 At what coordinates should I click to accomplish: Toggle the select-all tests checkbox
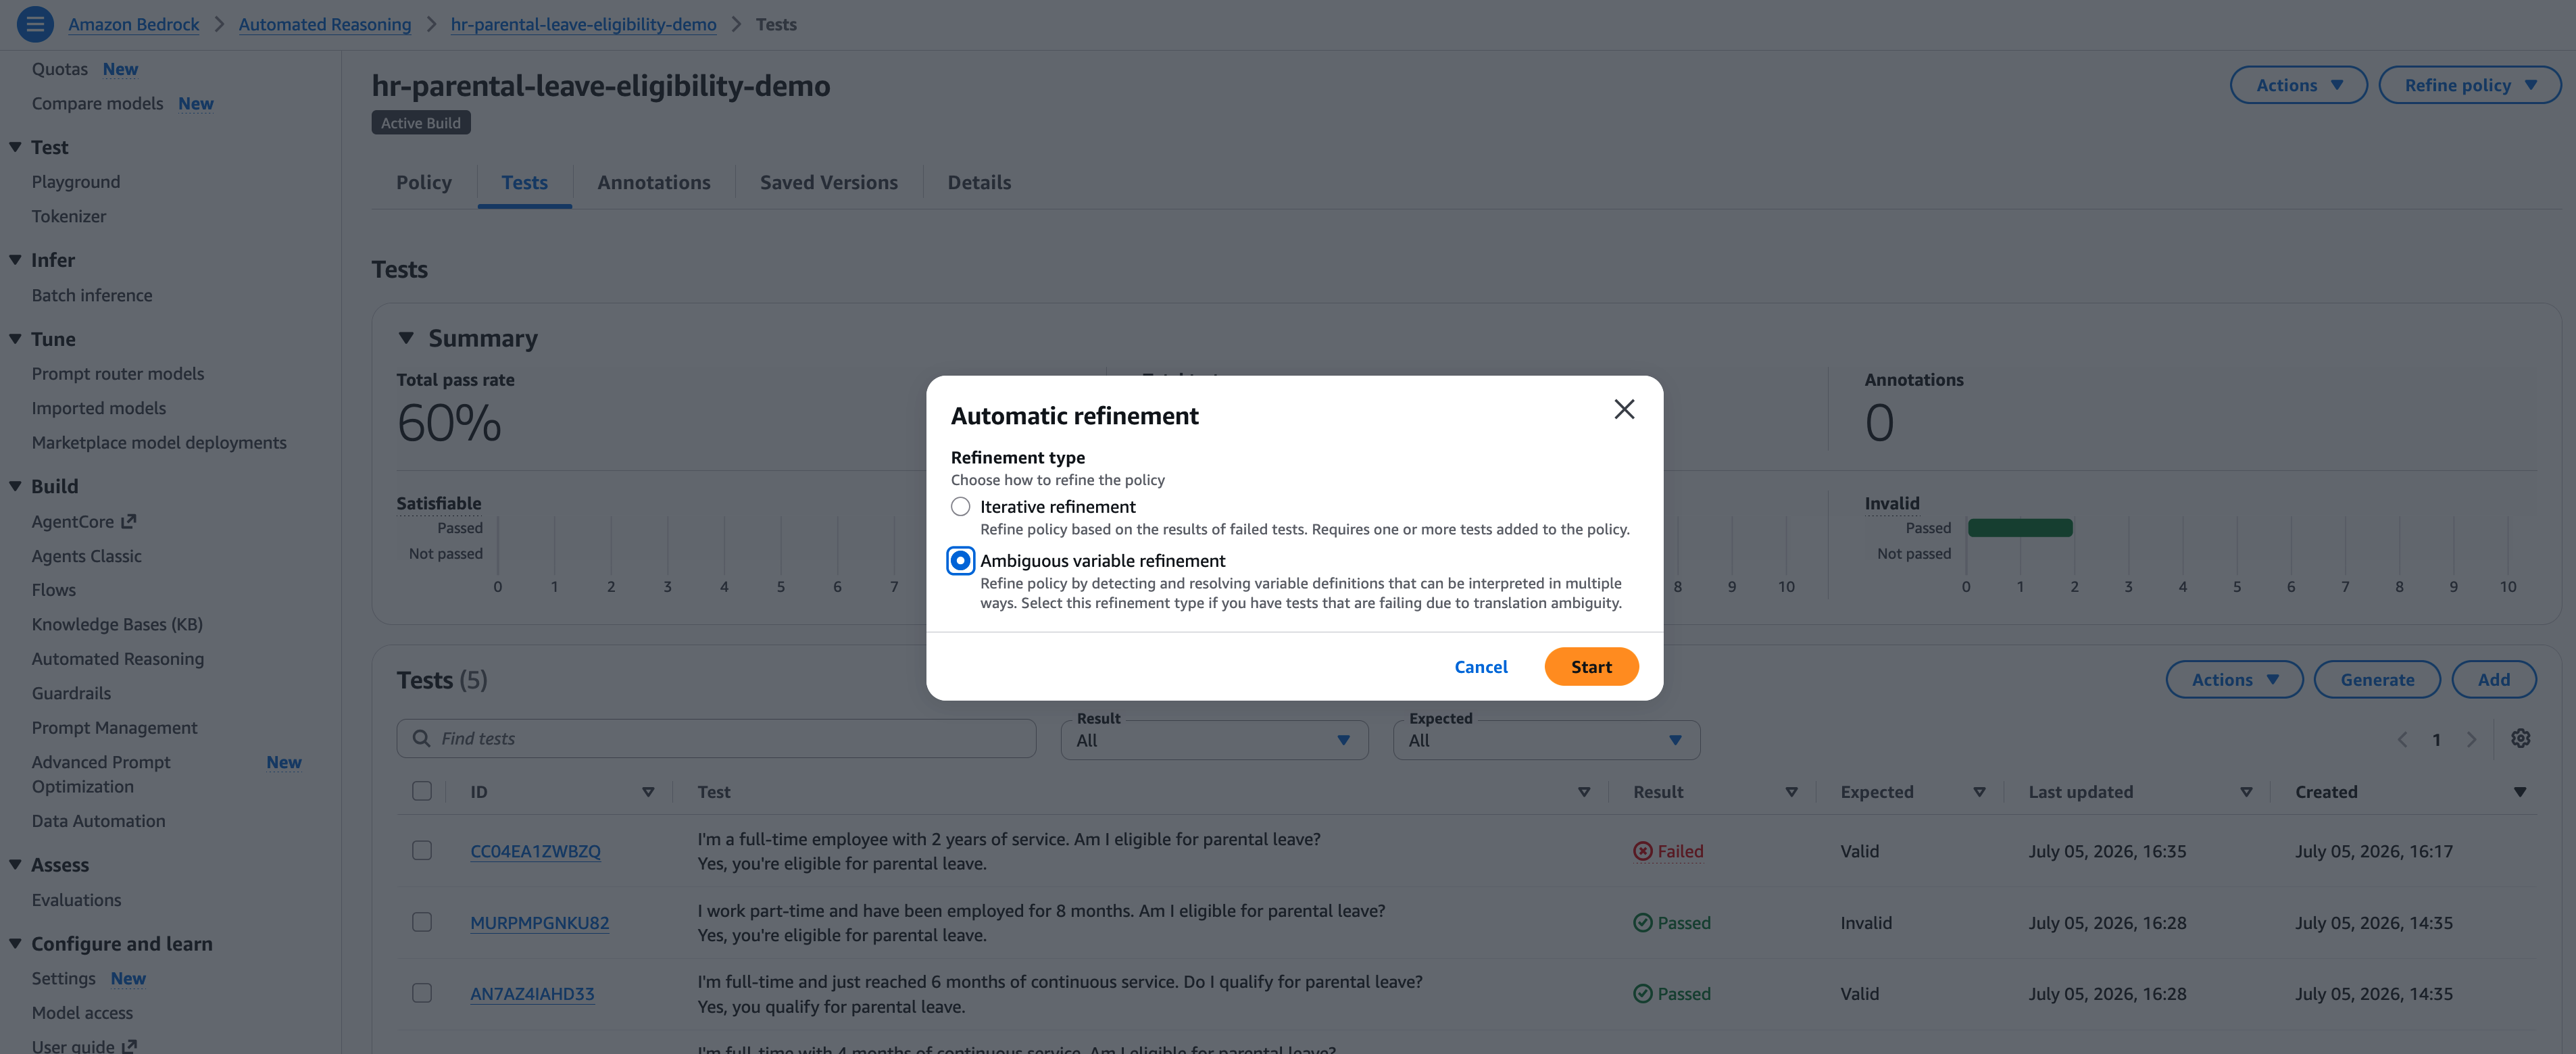coord(422,791)
